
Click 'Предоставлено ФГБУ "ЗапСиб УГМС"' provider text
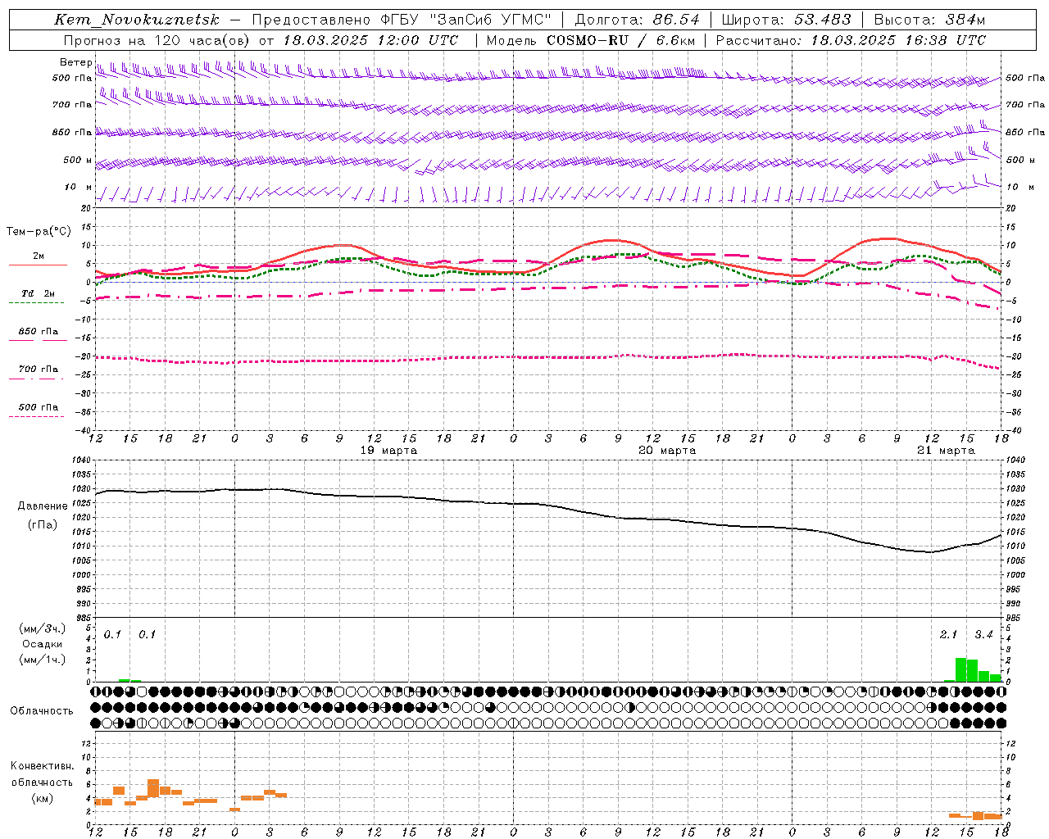click(x=402, y=20)
